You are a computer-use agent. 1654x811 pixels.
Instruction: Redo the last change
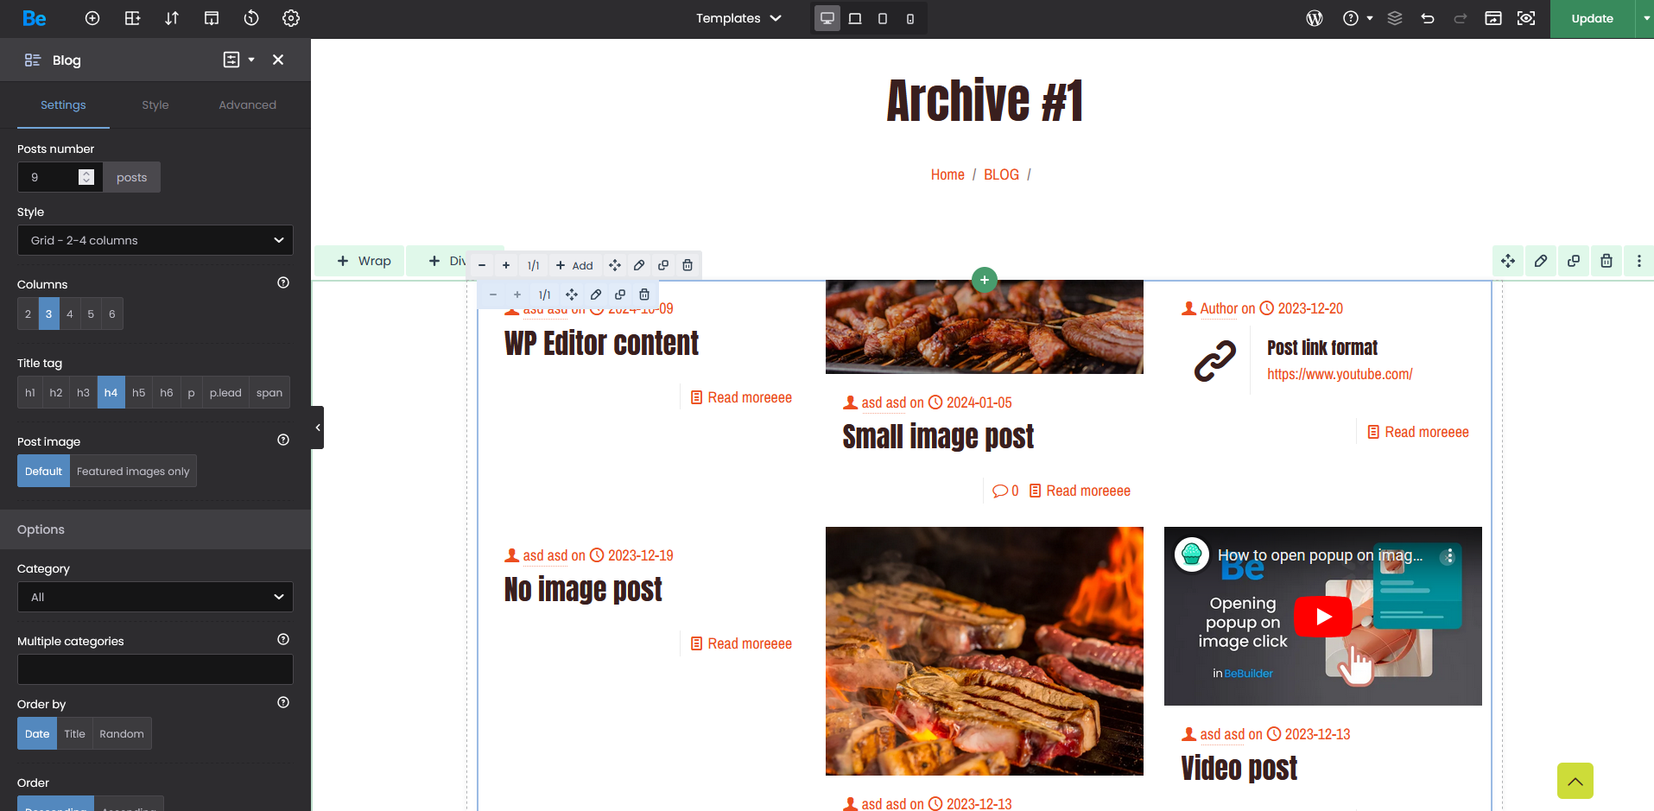point(1461,18)
